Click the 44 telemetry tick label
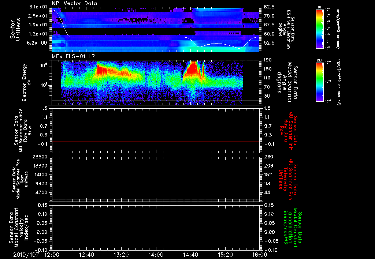This screenshot has width=375, height=259. (267, 192)
